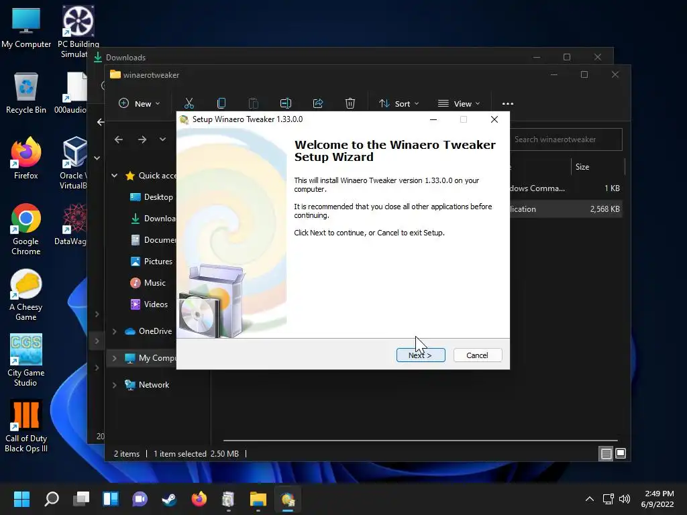Viewport: 687px width, 515px height.
Task: Click the Paste icon in Explorer toolbar
Action: (253, 104)
